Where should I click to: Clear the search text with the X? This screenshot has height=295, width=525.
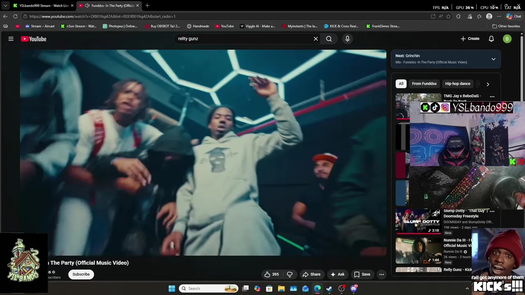tap(316, 39)
